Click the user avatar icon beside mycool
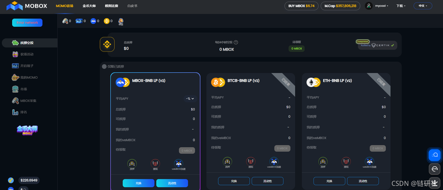Screen dimensions: 443x190 [x=369, y=6]
